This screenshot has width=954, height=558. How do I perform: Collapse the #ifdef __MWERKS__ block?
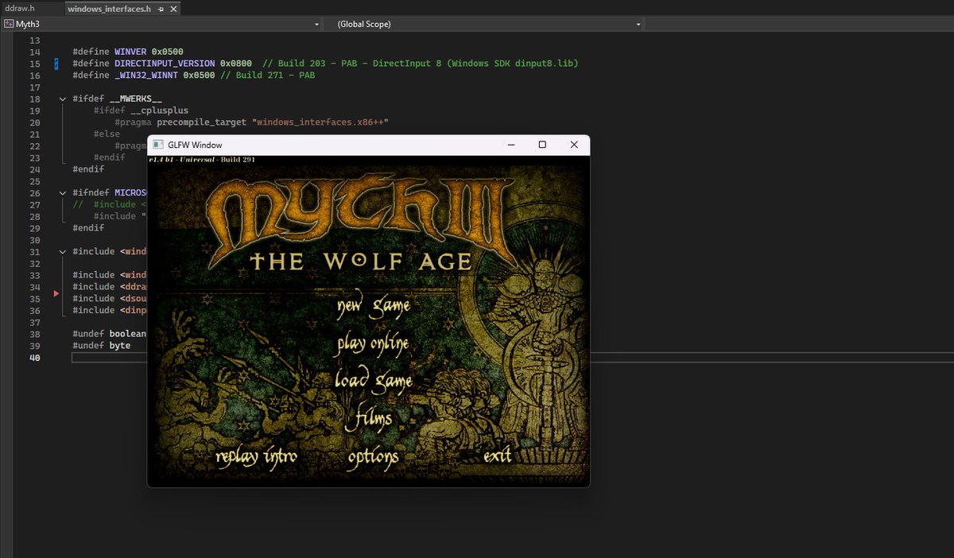tap(63, 99)
